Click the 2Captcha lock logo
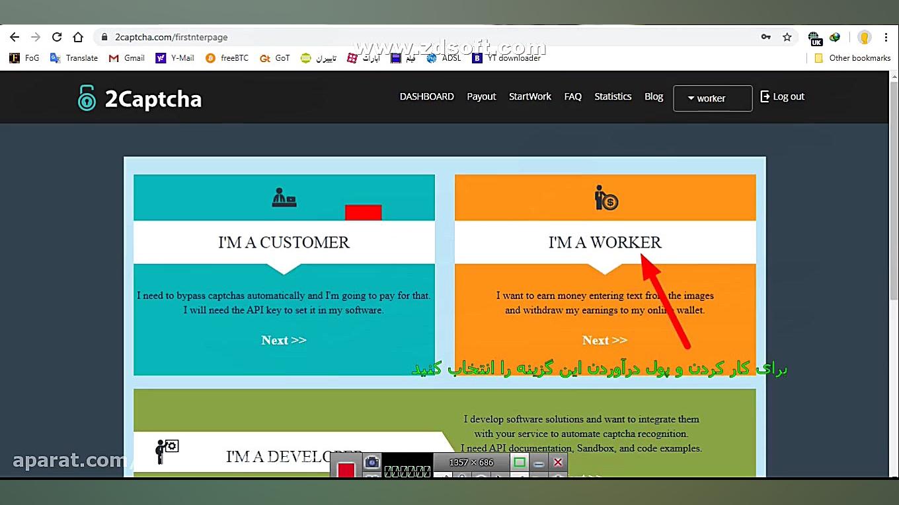Image resolution: width=899 pixels, height=505 pixels. [x=87, y=98]
